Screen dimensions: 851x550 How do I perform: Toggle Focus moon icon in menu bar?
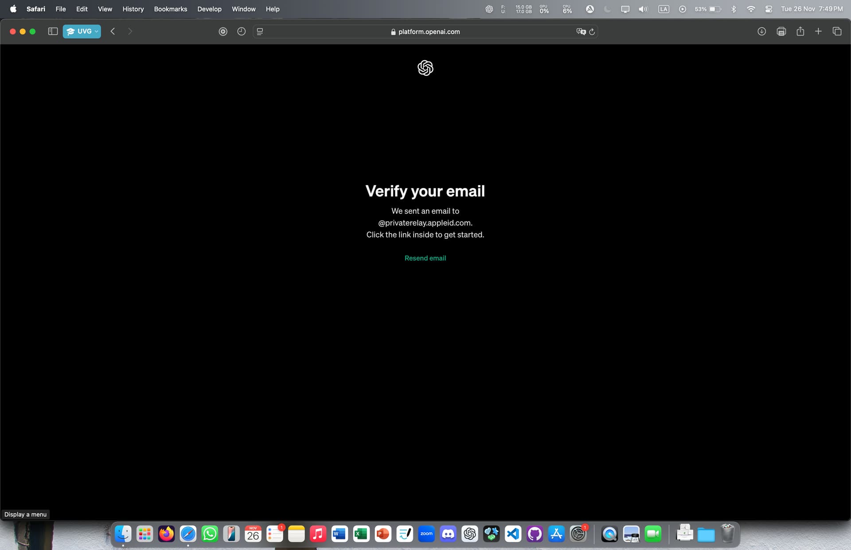[608, 9]
